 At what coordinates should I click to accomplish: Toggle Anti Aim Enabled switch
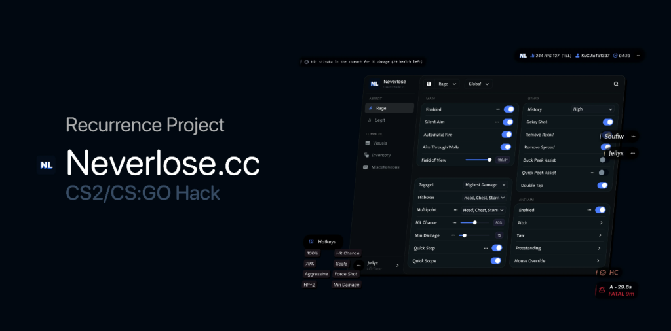[x=600, y=210]
